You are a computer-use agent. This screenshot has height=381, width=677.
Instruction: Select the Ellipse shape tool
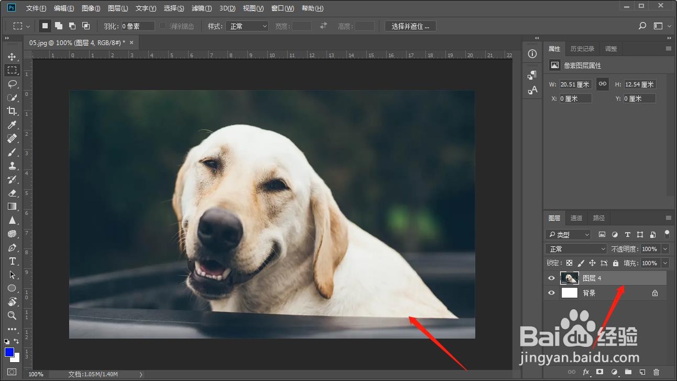tap(12, 288)
